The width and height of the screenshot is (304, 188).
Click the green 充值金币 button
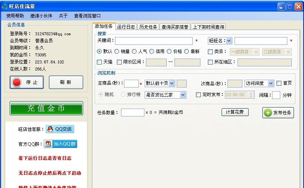click(46, 108)
